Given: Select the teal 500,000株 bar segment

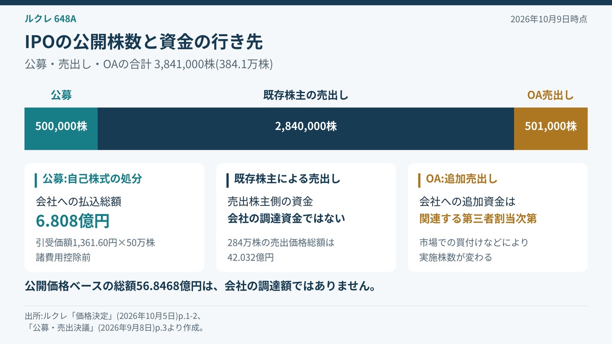Looking at the screenshot, I should click(61, 128).
